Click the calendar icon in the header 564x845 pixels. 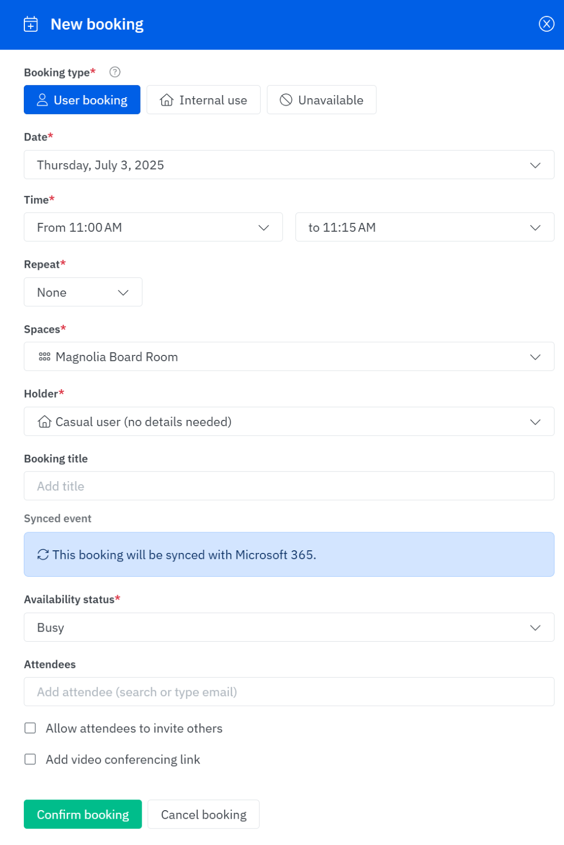click(31, 24)
